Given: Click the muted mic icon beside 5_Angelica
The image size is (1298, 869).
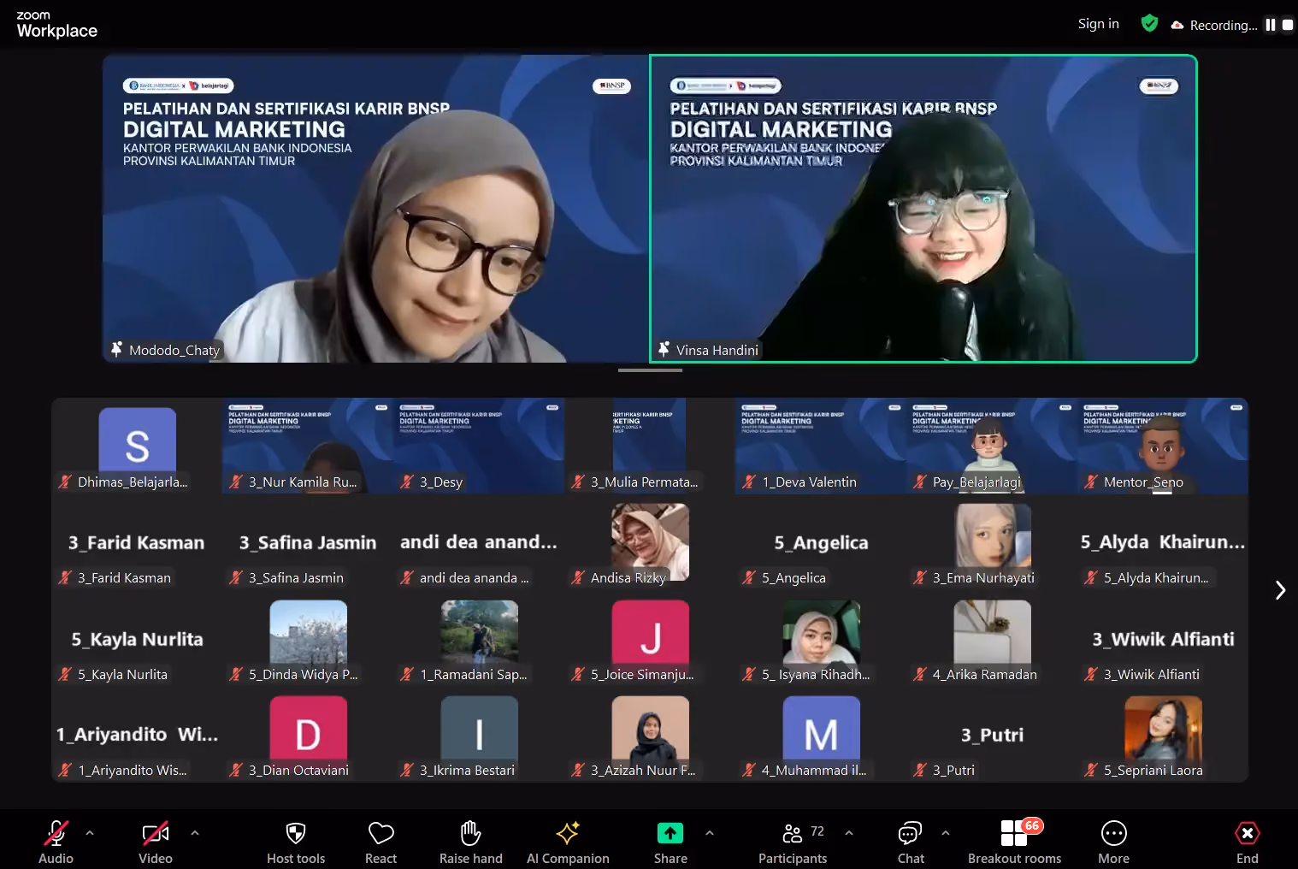Looking at the screenshot, I should (749, 577).
